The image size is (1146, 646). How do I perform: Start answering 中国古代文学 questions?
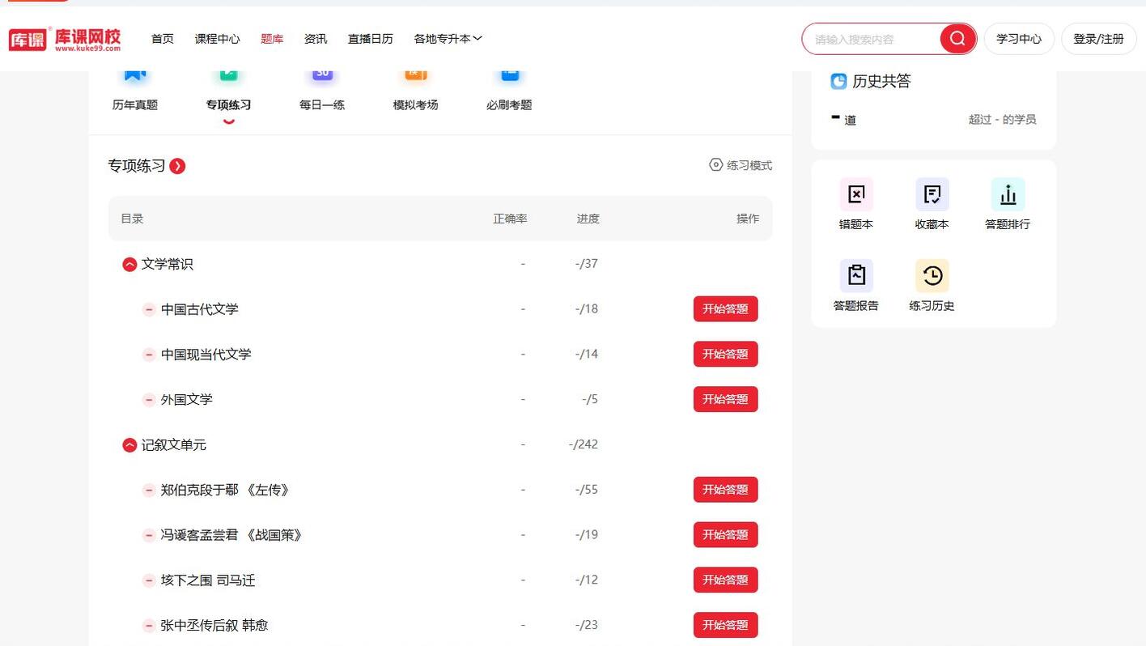tap(725, 309)
